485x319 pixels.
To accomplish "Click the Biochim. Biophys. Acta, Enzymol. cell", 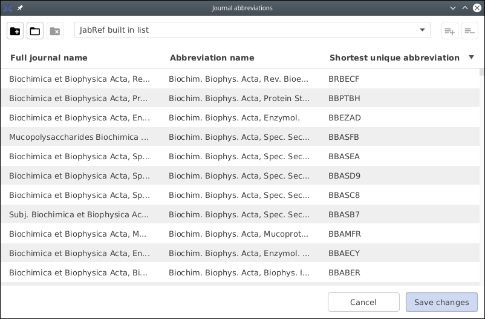I will [234, 117].
